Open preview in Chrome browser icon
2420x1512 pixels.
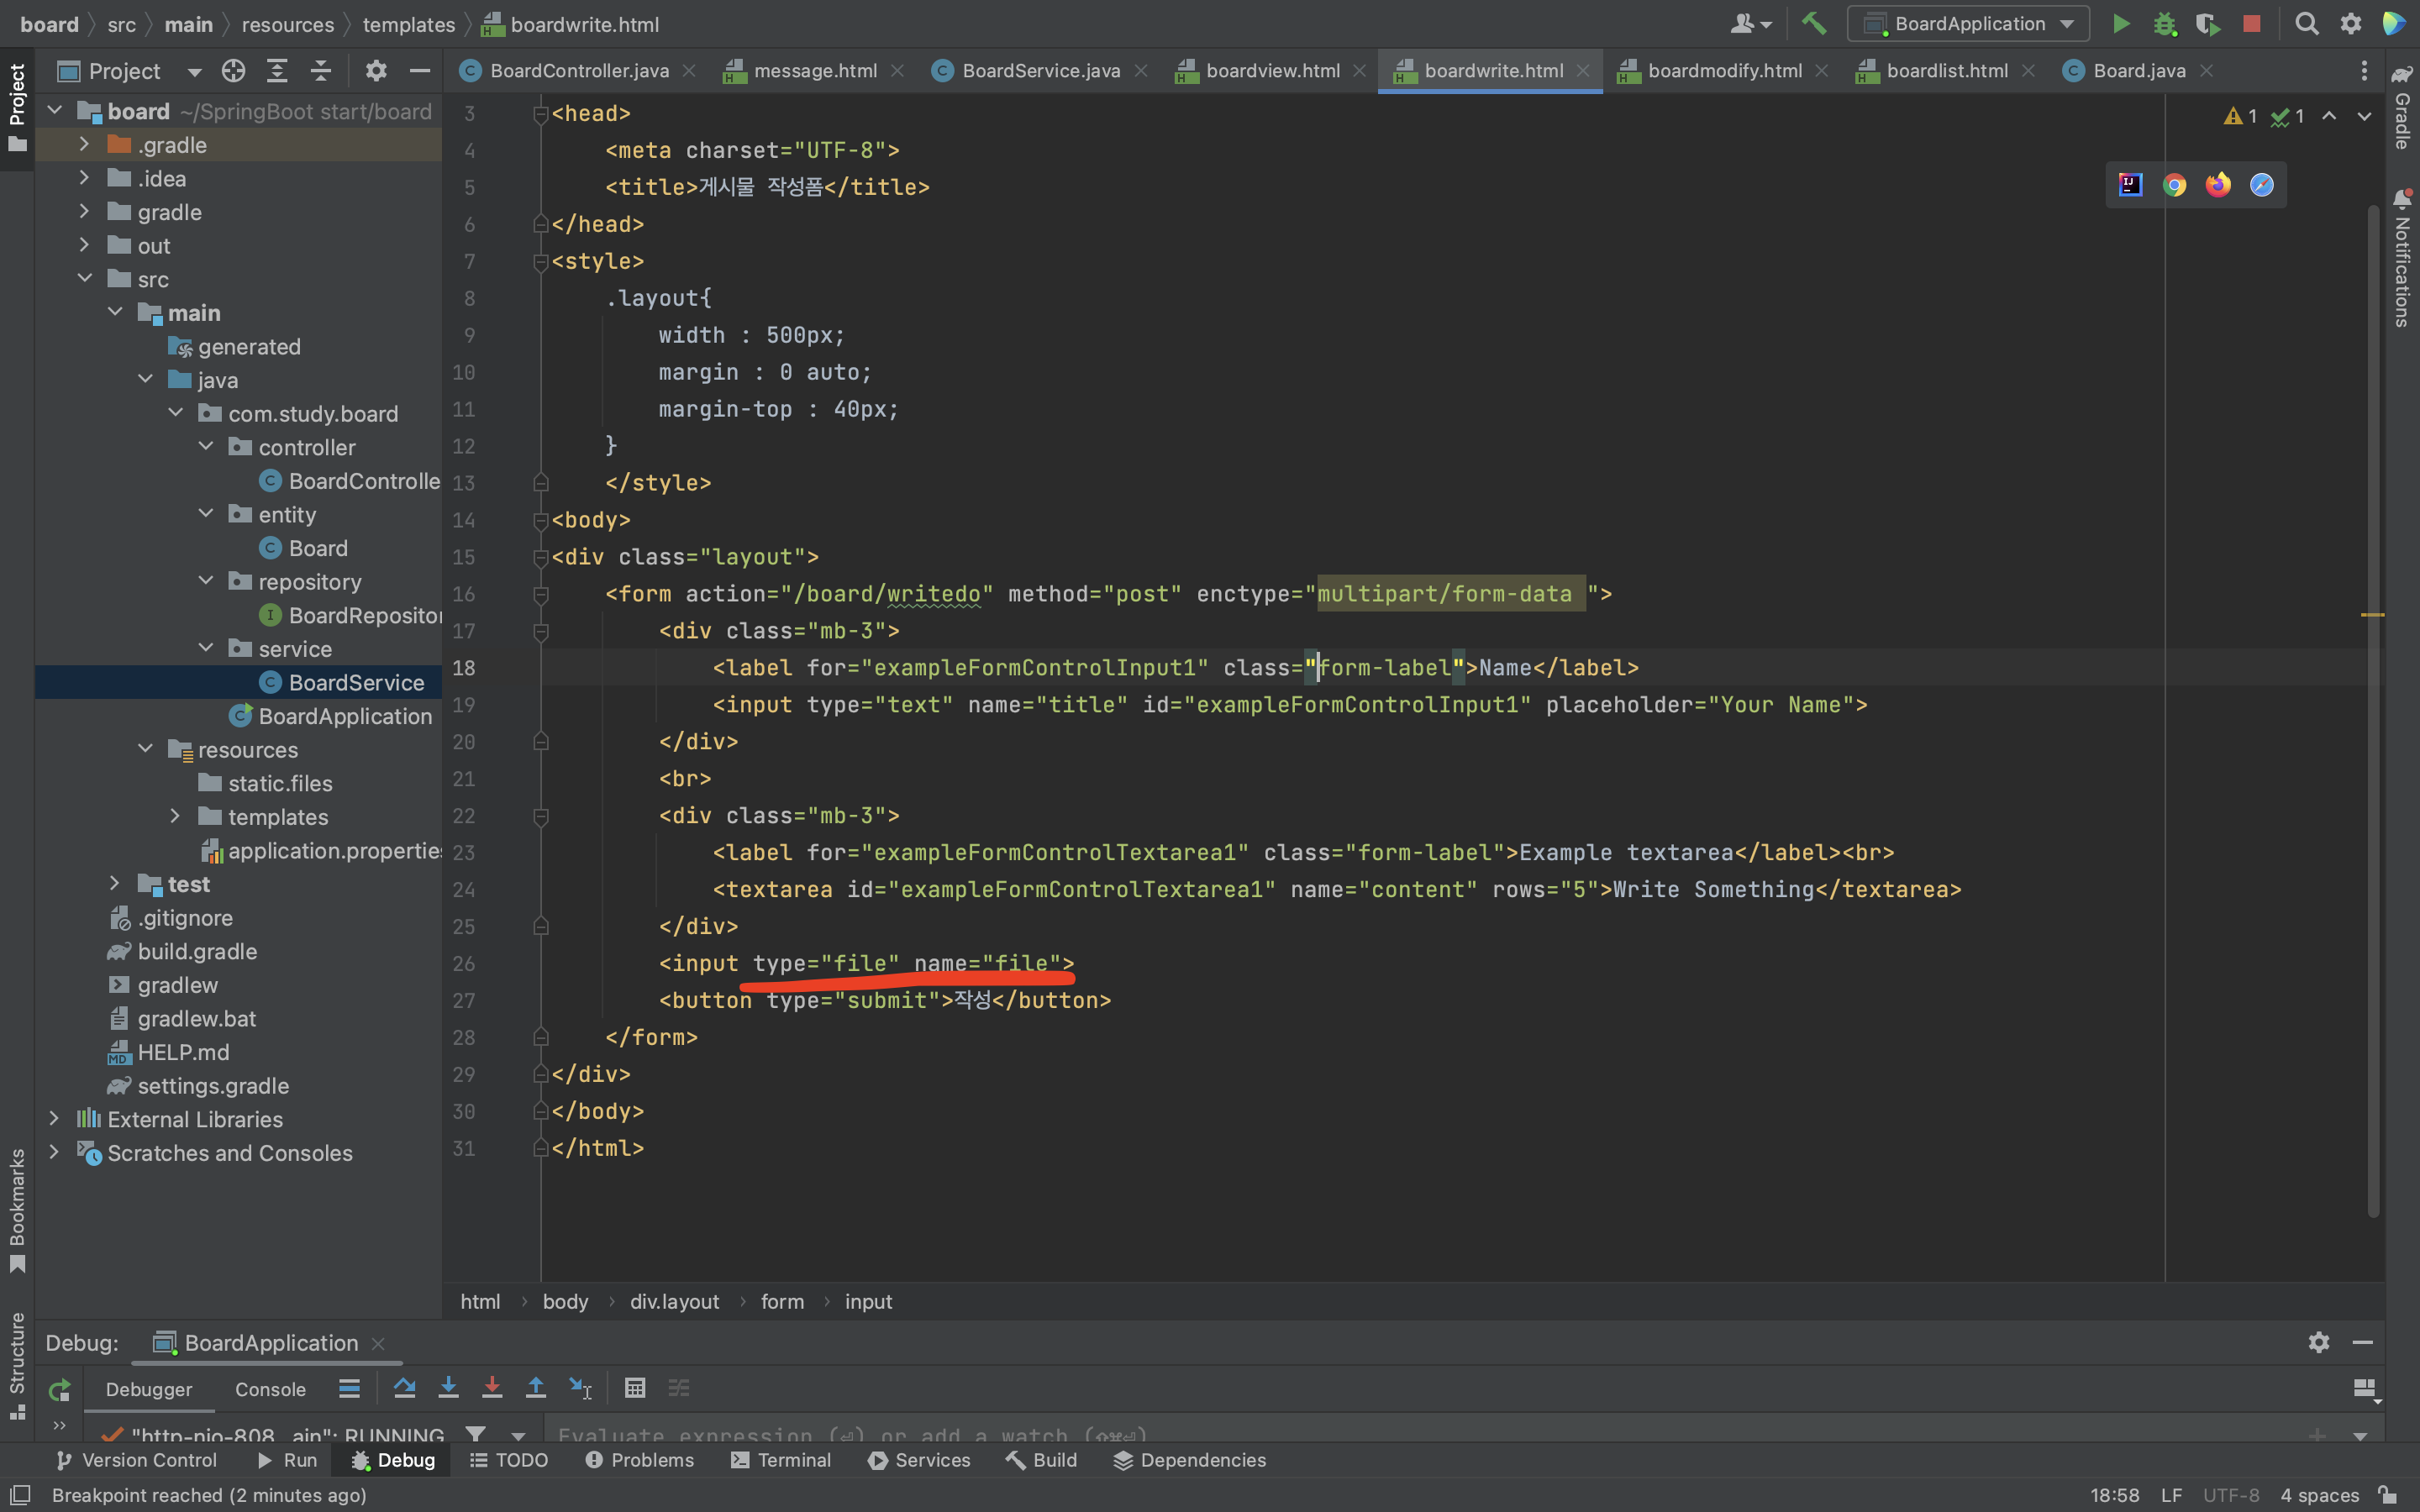[2174, 185]
